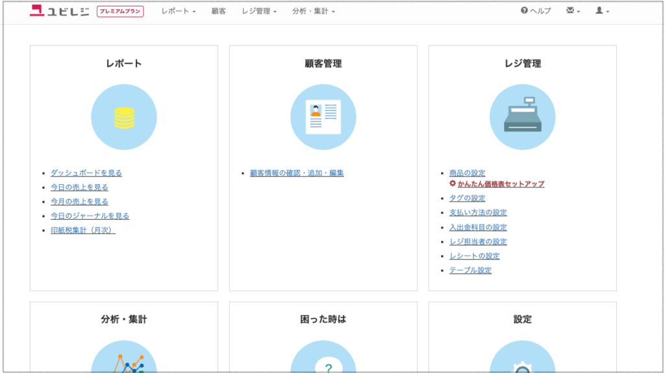The width and height of the screenshot is (665, 373).
Task: Click the プレミアムプラン badge
Action: (120, 12)
